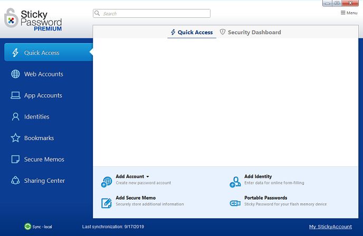Click the Add Identity person-plus icon
This screenshot has height=236, width=363.
point(235,182)
